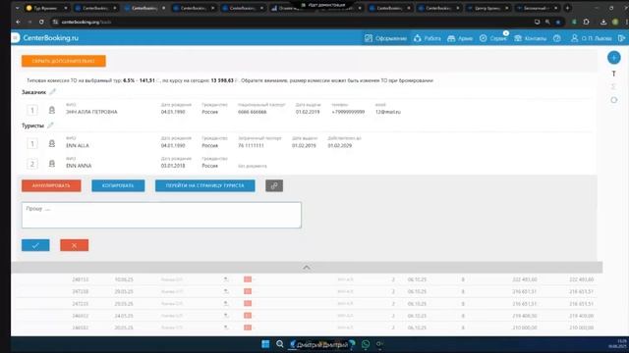Click the upload icon in row 247235

click(x=226, y=304)
